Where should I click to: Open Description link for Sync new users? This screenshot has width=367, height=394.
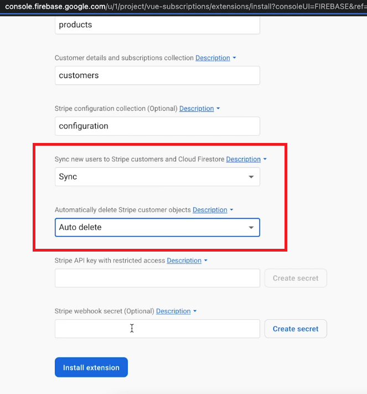[243, 159]
